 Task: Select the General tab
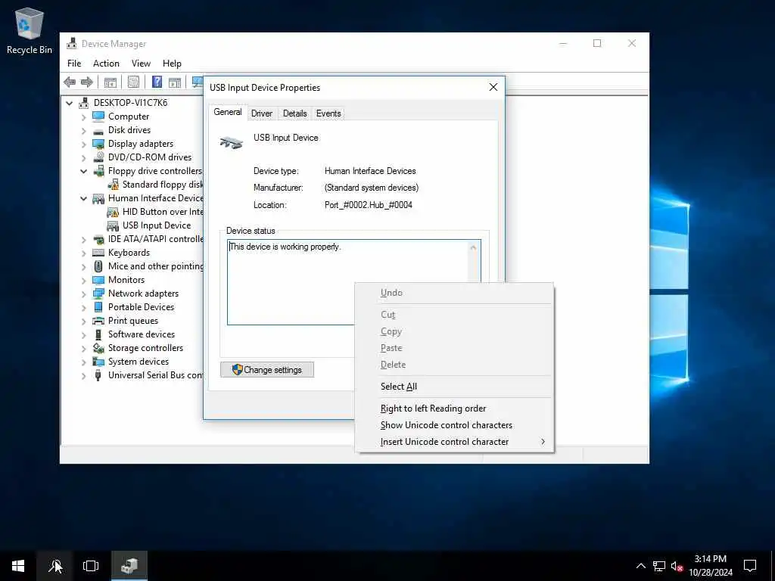(x=227, y=112)
